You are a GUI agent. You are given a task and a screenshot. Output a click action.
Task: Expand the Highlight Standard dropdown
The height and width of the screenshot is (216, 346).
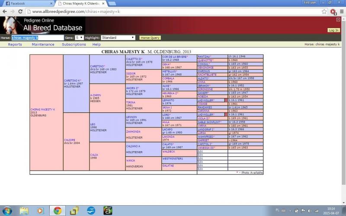[118, 38]
